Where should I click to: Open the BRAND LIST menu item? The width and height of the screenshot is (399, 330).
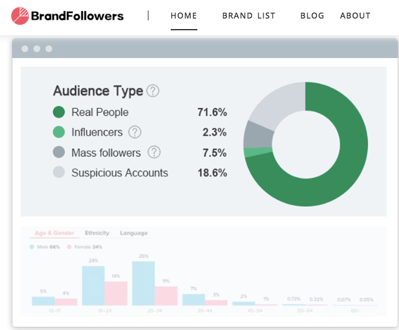(x=249, y=16)
